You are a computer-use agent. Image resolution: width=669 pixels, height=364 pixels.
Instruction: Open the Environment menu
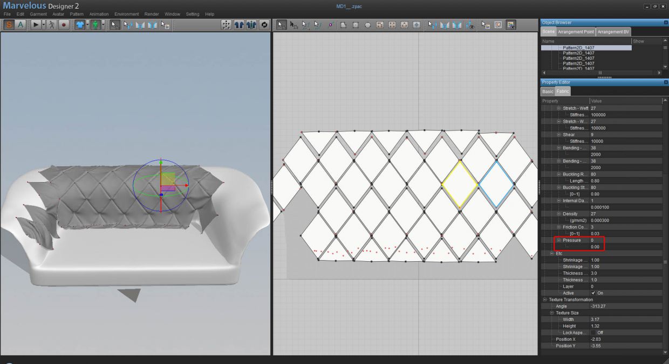(126, 14)
